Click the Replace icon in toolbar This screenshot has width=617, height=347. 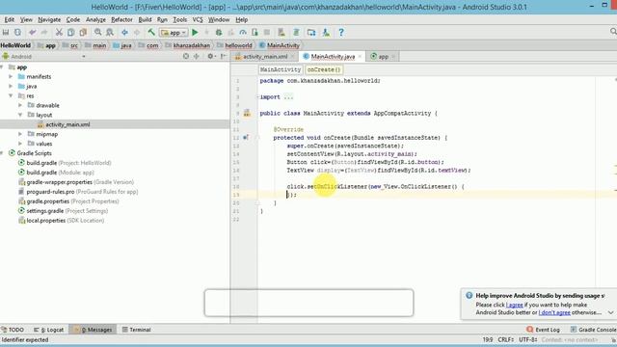click(x=110, y=32)
